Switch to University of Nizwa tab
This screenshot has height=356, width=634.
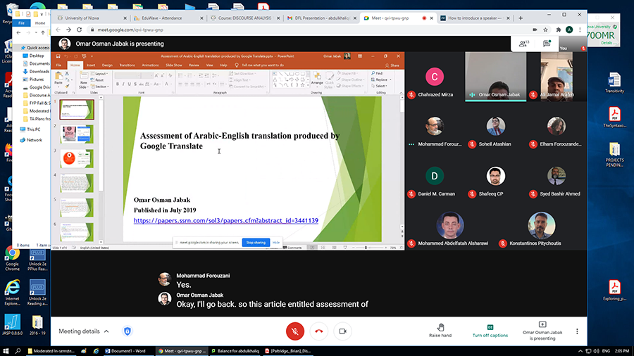coord(91,18)
